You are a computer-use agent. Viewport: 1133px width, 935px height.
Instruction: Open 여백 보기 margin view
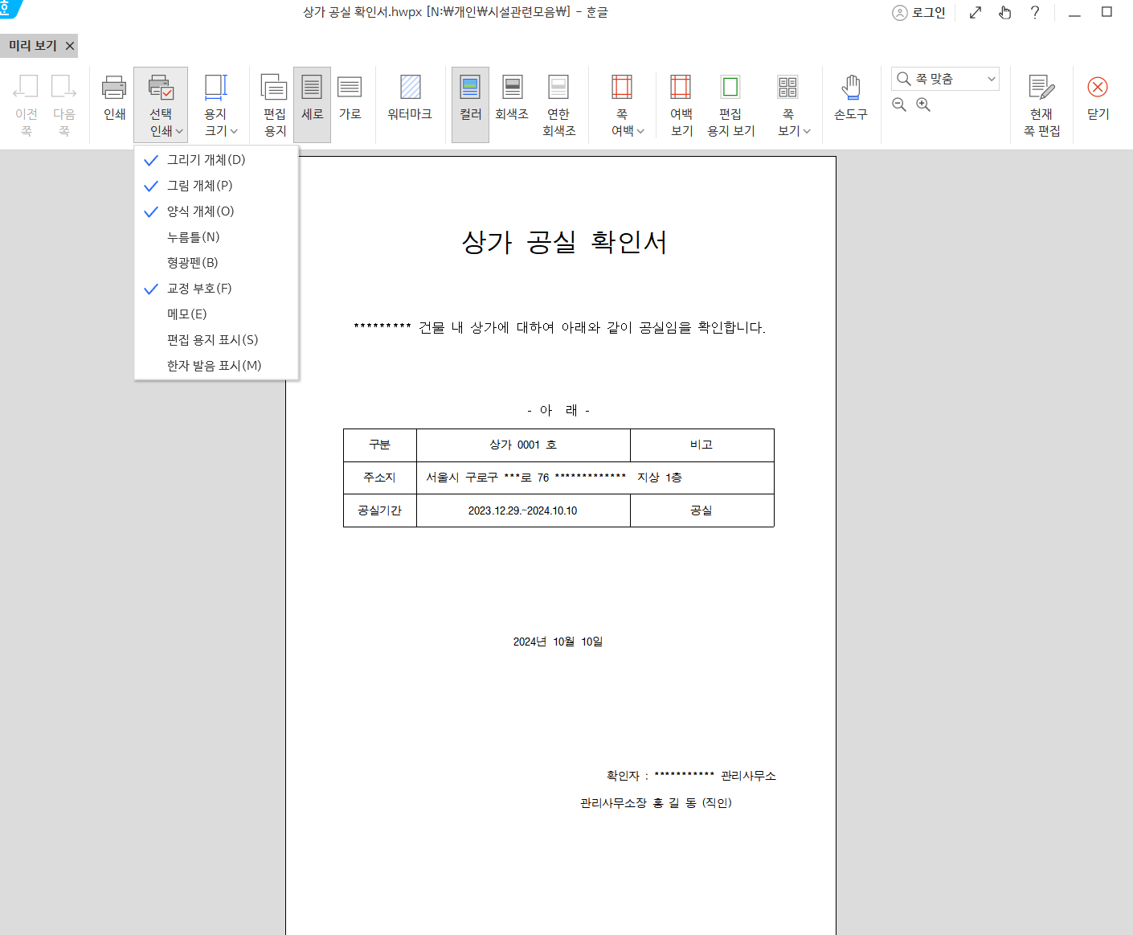tap(680, 103)
